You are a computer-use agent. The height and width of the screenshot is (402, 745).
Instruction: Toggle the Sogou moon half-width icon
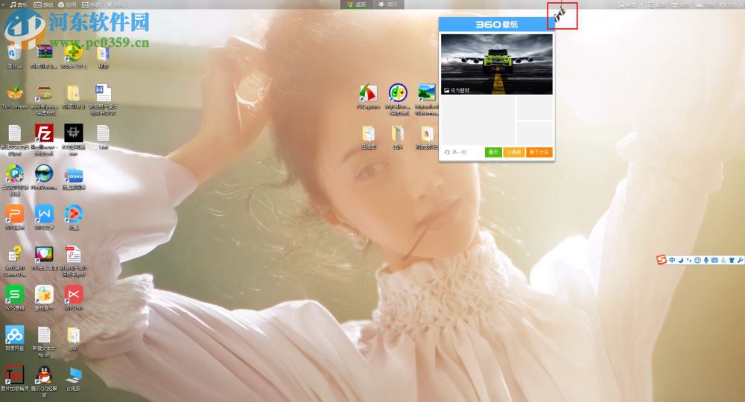[x=680, y=260]
